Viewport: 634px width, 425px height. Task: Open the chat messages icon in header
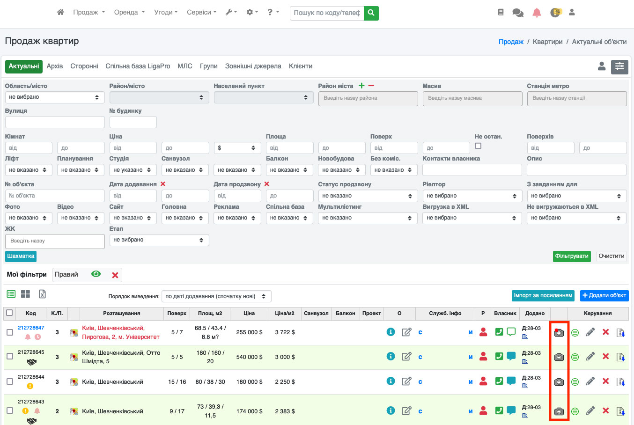click(518, 13)
